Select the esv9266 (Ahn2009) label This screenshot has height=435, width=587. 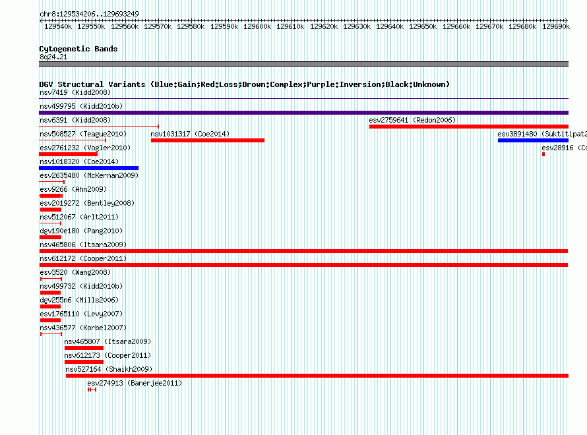[73, 189]
